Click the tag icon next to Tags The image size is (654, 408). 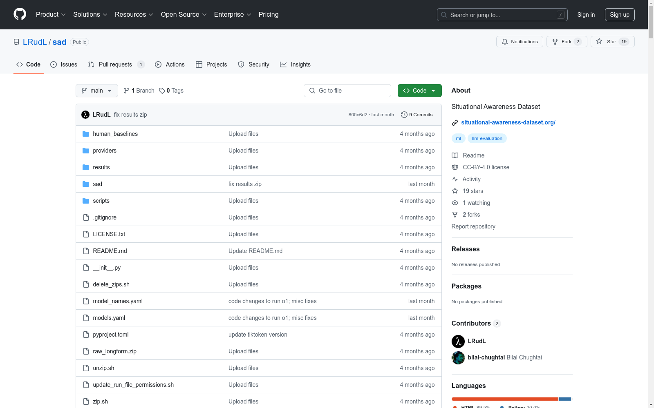pyautogui.click(x=162, y=91)
